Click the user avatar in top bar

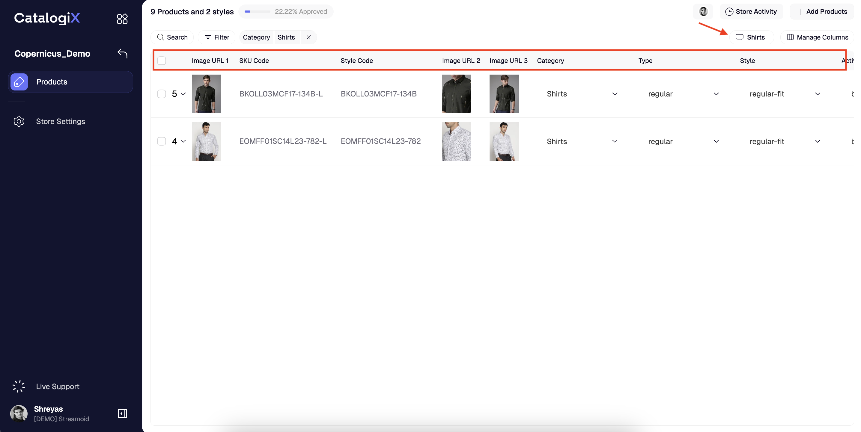point(703,11)
